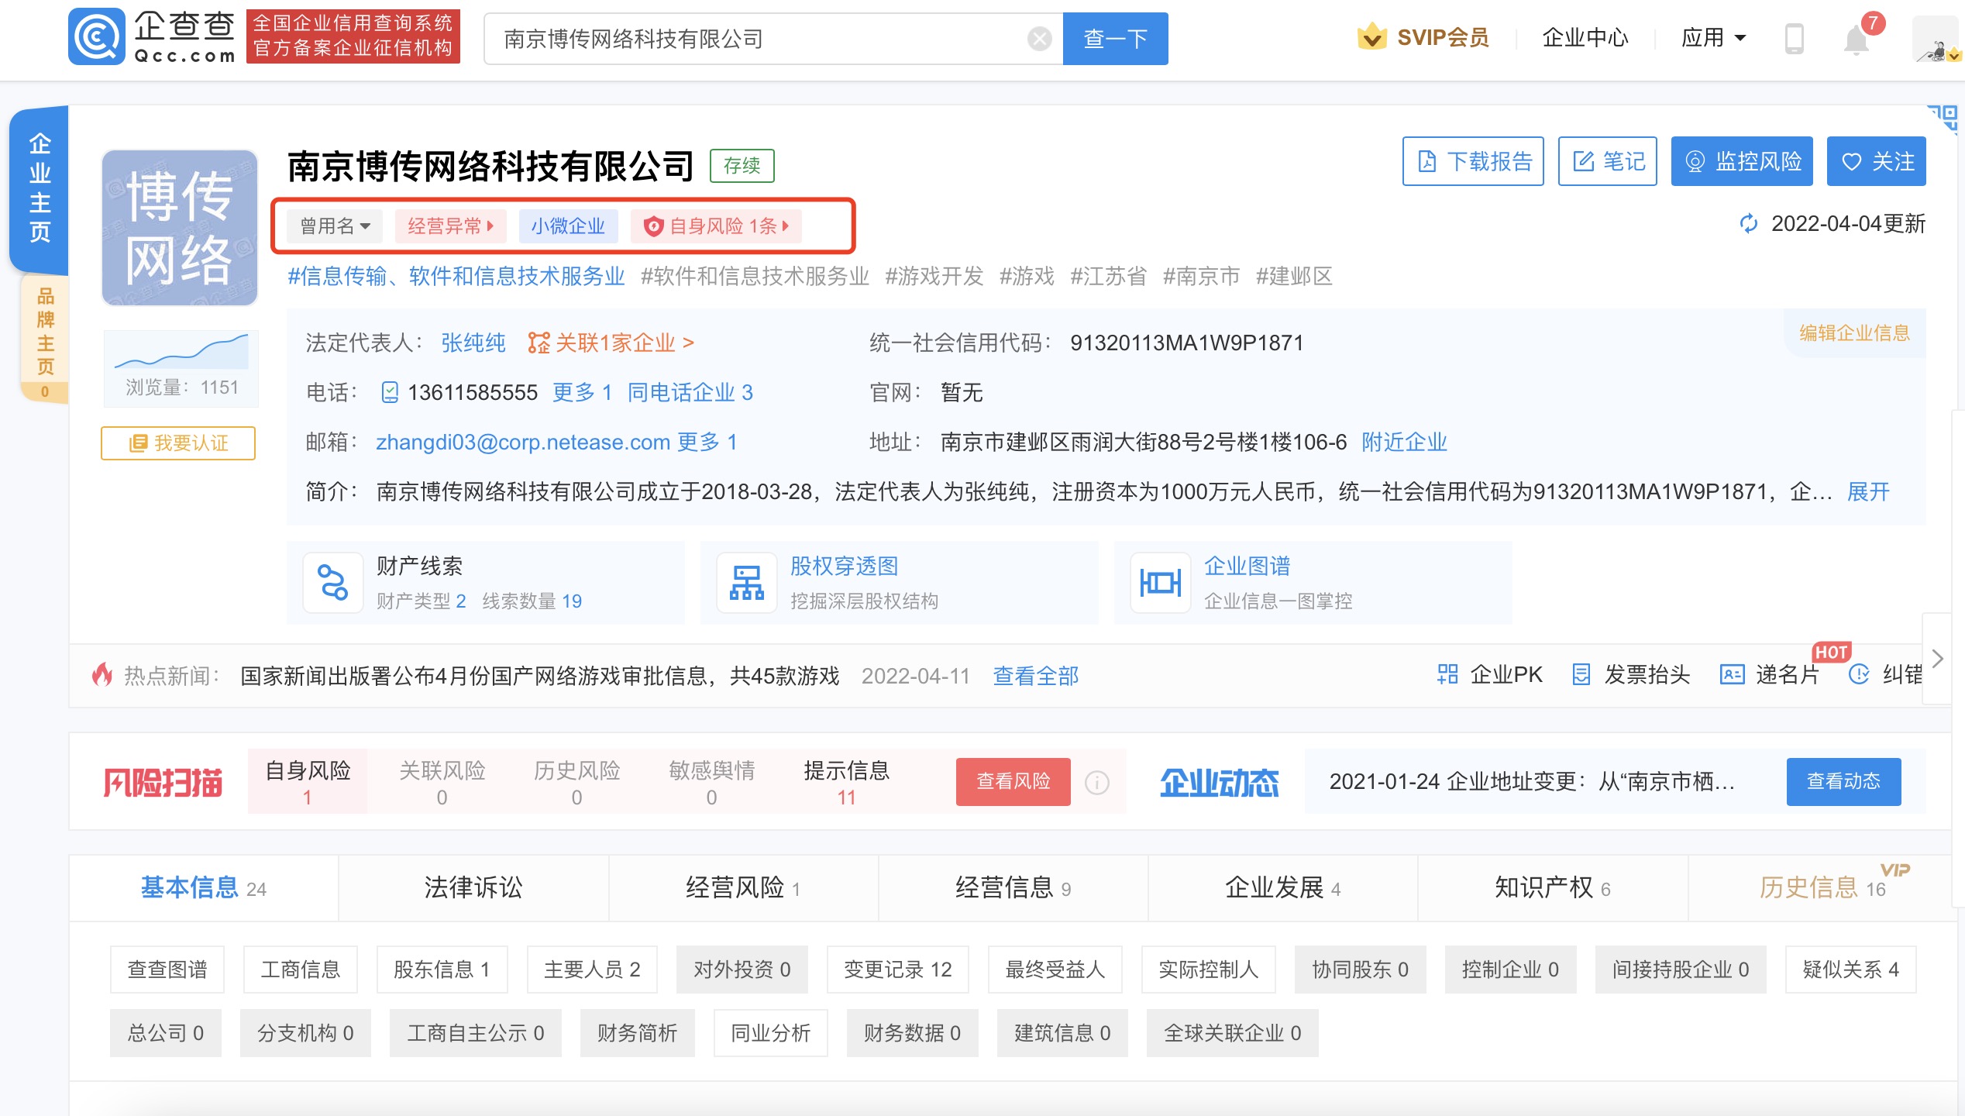This screenshot has width=1965, height=1116.
Task: Click the 递名片 business card icon
Action: coord(1731,674)
